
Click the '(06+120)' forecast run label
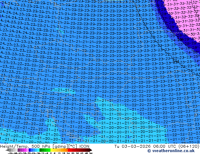(x=189, y=146)
